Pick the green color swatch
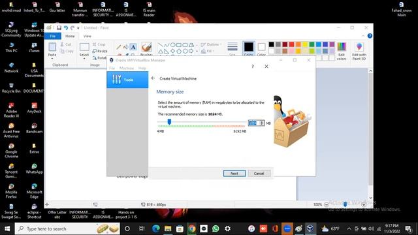The image size is (418, 235). tap(312, 44)
